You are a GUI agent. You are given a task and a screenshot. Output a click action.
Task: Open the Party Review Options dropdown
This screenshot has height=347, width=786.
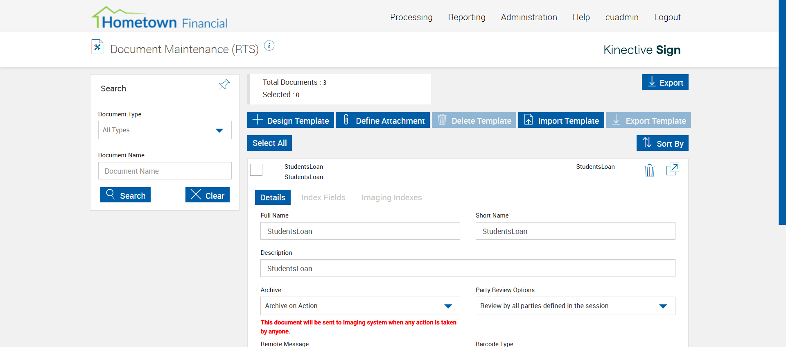click(576, 306)
